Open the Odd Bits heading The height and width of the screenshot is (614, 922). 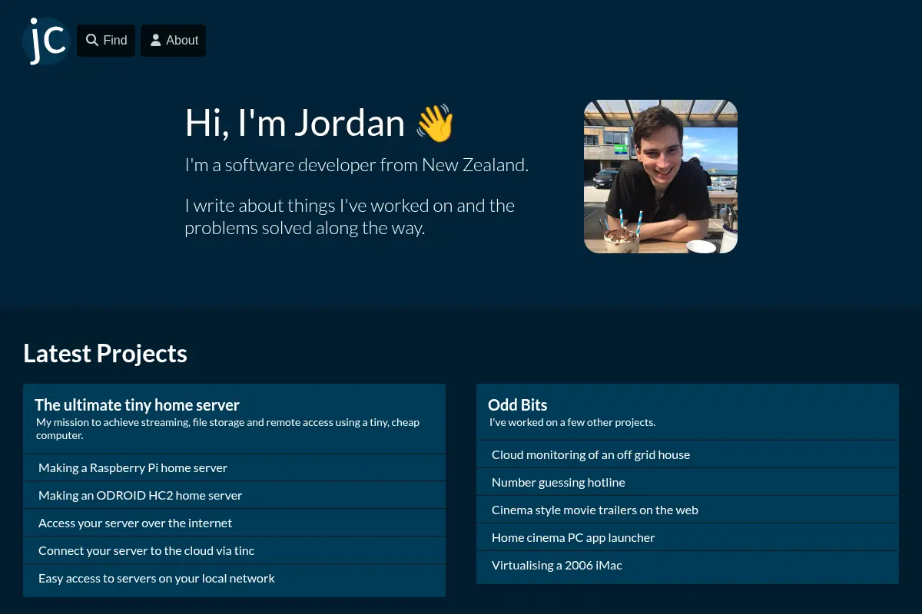518,404
